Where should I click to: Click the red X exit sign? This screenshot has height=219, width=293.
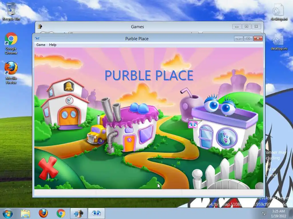tap(48, 168)
